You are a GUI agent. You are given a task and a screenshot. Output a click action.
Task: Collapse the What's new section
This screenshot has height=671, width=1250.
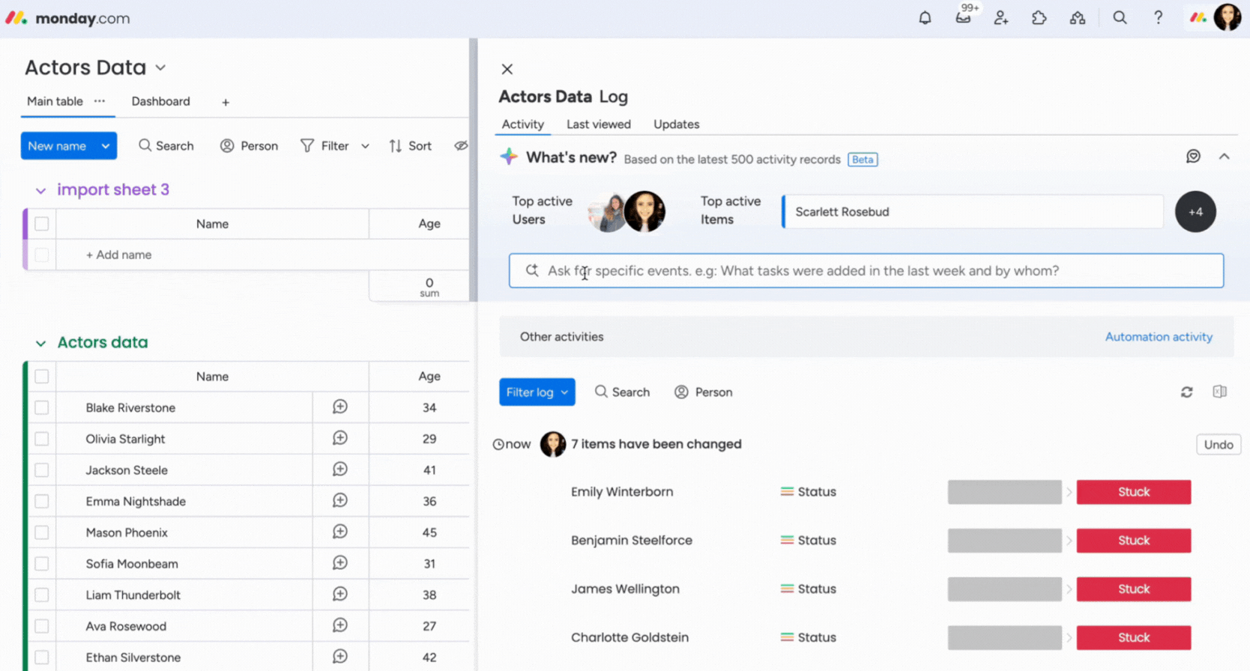[x=1224, y=156]
